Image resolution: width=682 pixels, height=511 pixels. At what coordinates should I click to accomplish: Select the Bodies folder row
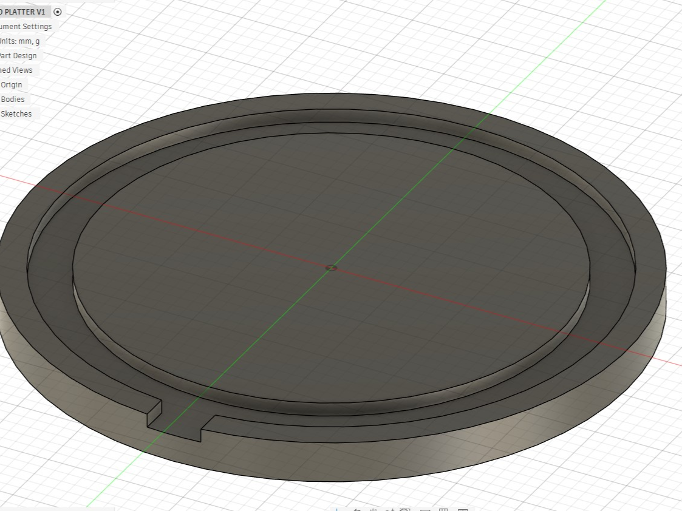14,99
